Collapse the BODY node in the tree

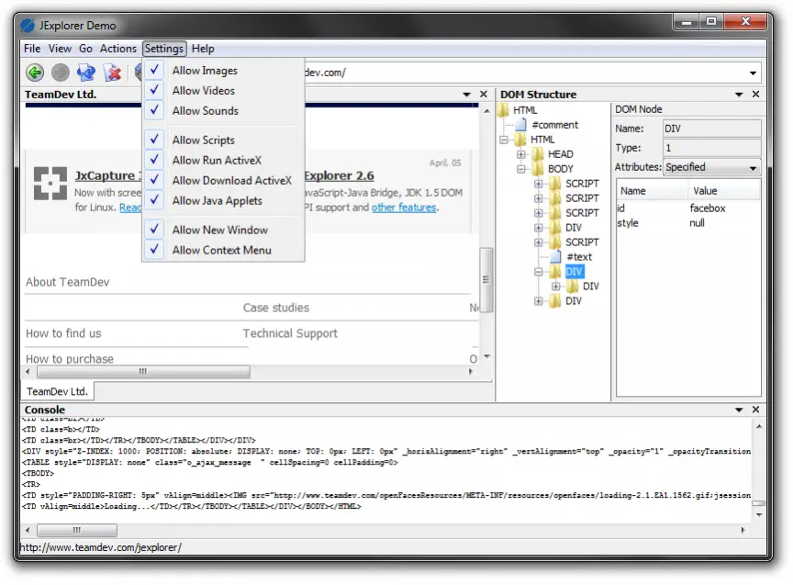(521, 168)
